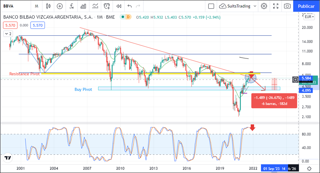Open chart settings gear in top toolbar
320x173 pixels.
coord(264,6)
